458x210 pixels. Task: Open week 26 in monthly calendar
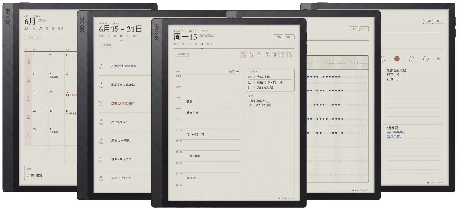[x=28, y=117]
